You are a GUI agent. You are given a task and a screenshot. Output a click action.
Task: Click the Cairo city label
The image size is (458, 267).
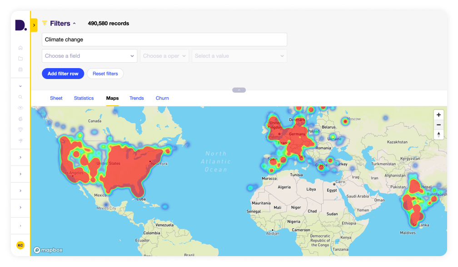click(340, 182)
